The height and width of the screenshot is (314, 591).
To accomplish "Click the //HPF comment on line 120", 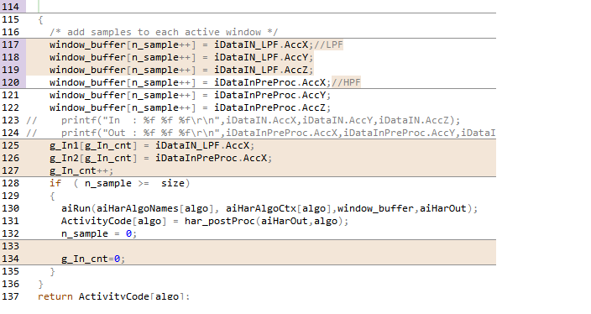I will [346, 82].
